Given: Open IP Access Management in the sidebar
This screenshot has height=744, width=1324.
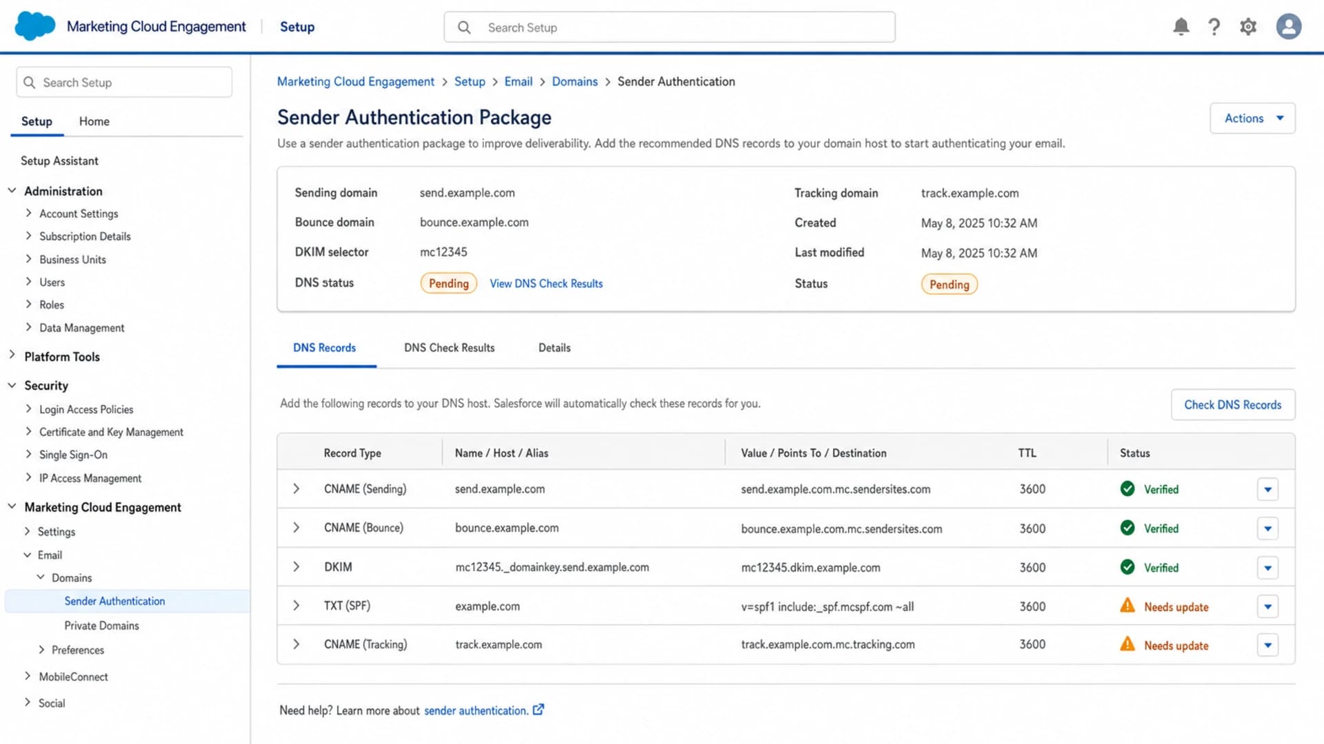Looking at the screenshot, I should point(90,479).
